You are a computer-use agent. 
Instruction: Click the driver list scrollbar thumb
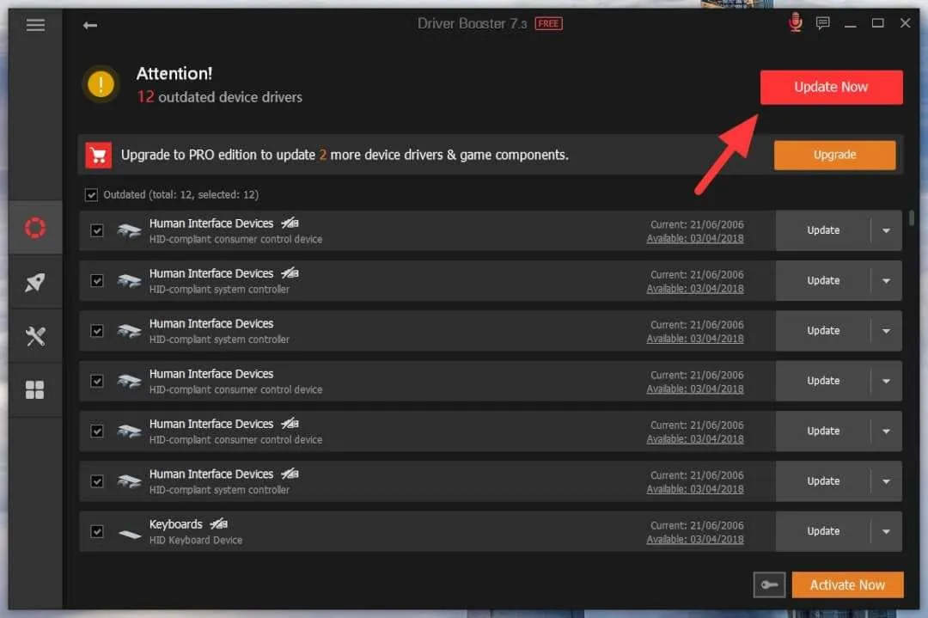(x=912, y=217)
